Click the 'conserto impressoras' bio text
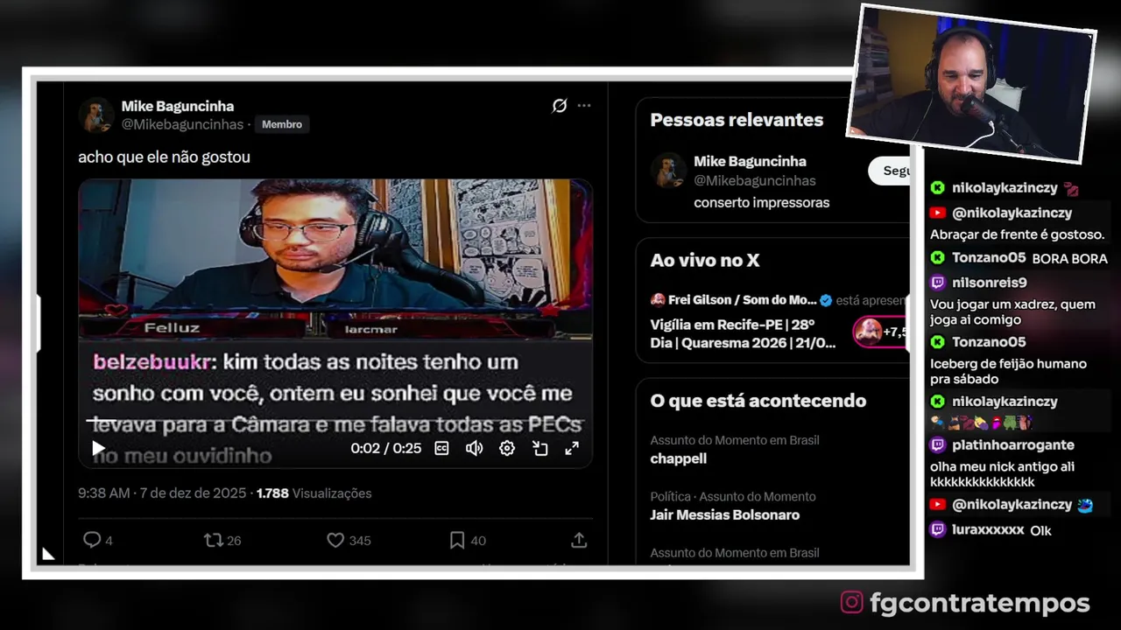 pos(762,202)
